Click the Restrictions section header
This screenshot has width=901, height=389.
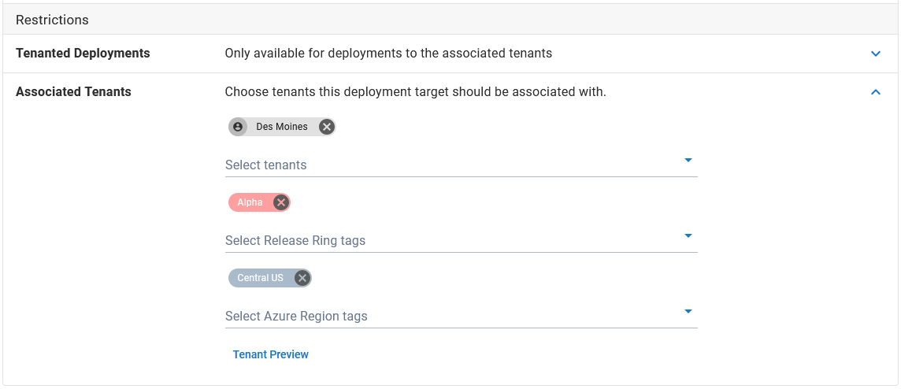click(x=52, y=20)
